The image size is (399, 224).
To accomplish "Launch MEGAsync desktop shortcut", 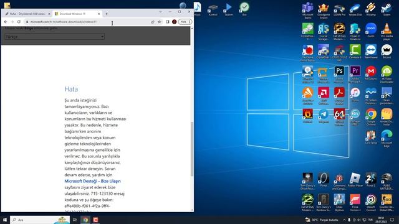I will 371,73.
